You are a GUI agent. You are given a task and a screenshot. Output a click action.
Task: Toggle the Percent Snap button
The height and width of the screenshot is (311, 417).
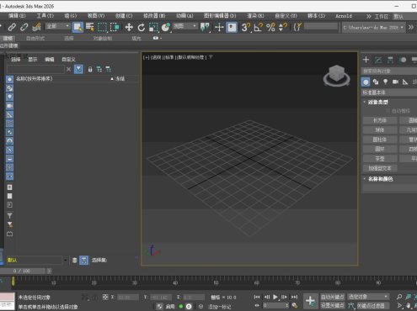270,27
